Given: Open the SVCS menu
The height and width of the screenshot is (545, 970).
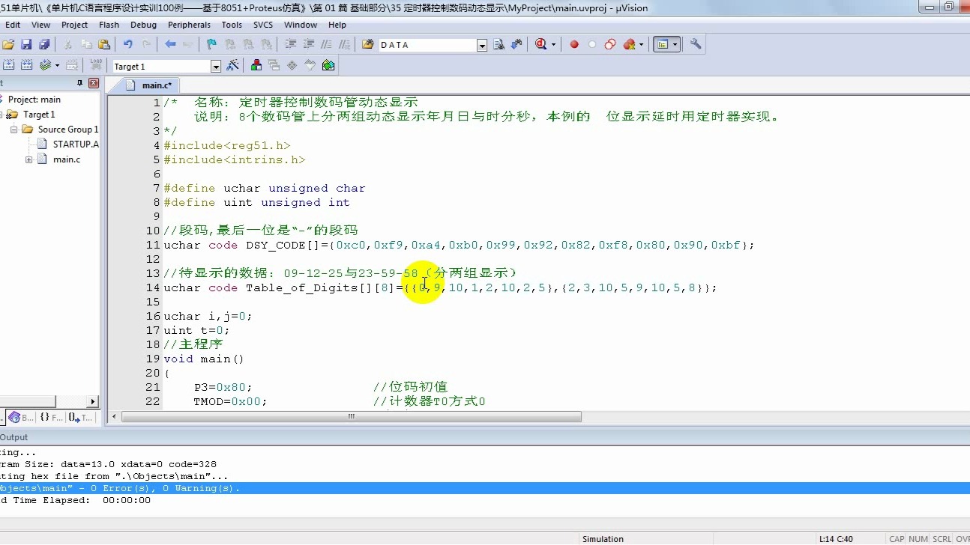Looking at the screenshot, I should pyautogui.click(x=263, y=25).
